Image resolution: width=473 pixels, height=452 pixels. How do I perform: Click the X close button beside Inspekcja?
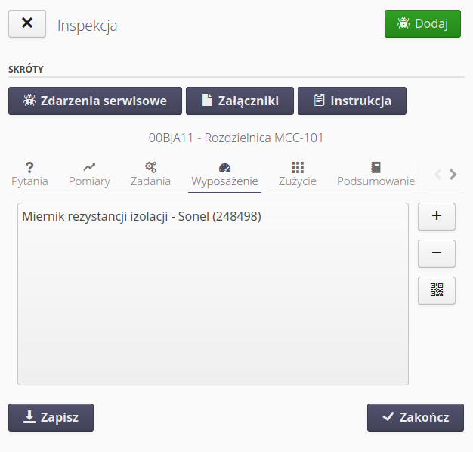[x=27, y=23]
